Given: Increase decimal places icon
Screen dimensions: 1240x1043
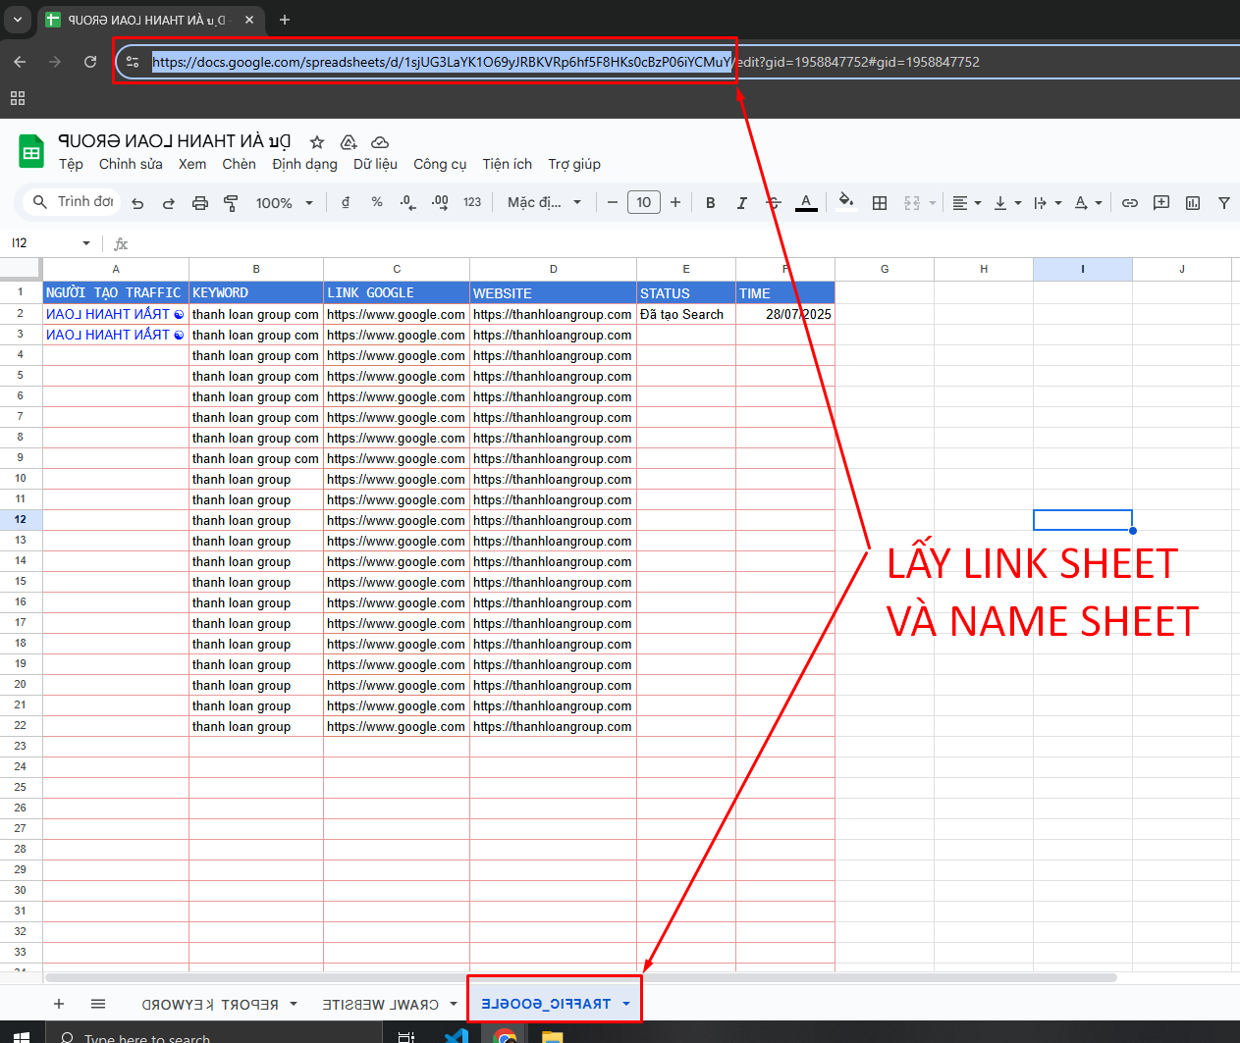Looking at the screenshot, I should [440, 202].
